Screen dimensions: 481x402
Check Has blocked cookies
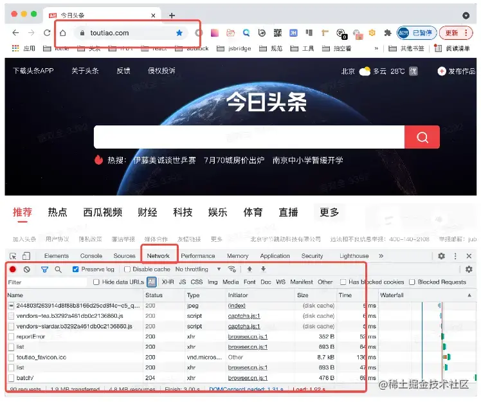[x=343, y=282]
